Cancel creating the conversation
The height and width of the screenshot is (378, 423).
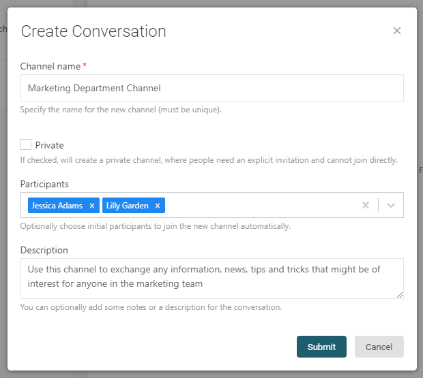(379, 347)
